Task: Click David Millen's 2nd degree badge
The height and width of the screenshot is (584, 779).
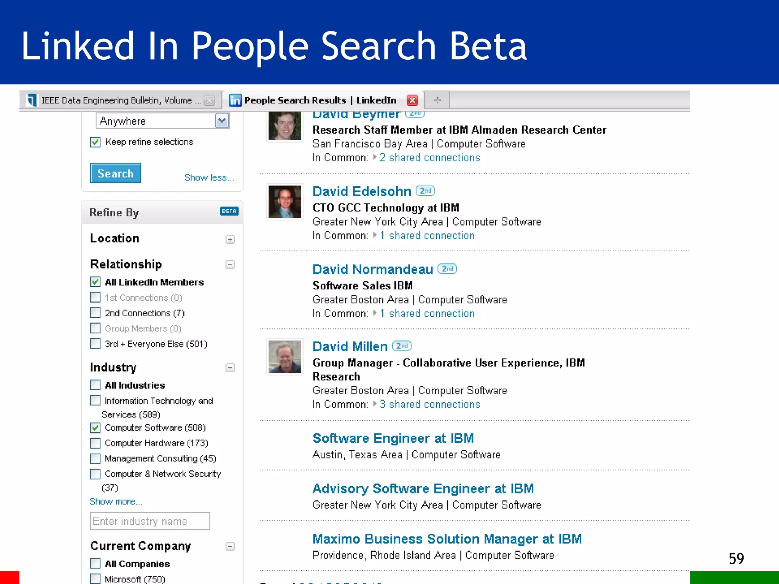Action: 402,346
